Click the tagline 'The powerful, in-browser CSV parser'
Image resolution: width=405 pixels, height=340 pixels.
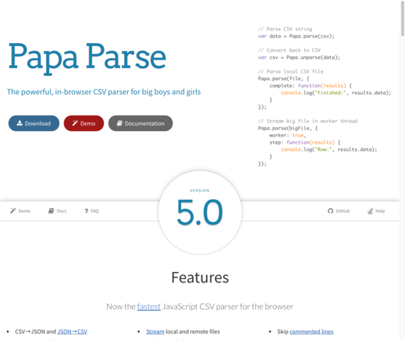(104, 92)
